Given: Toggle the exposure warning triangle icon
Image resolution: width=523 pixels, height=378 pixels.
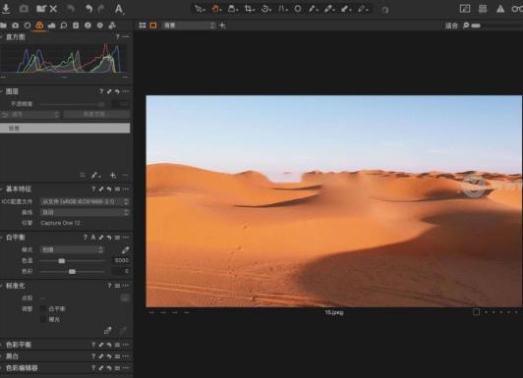Looking at the screenshot, I should coord(500,9).
